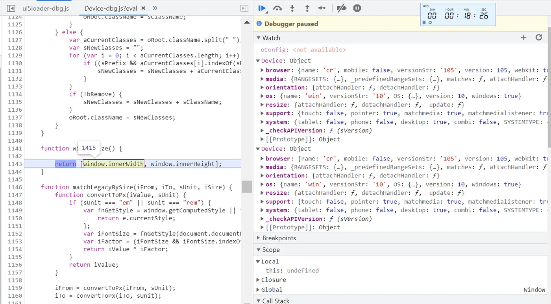The image size is (551, 304).
Task: Collapse the first Device watch object
Action: tap(258, 61)
